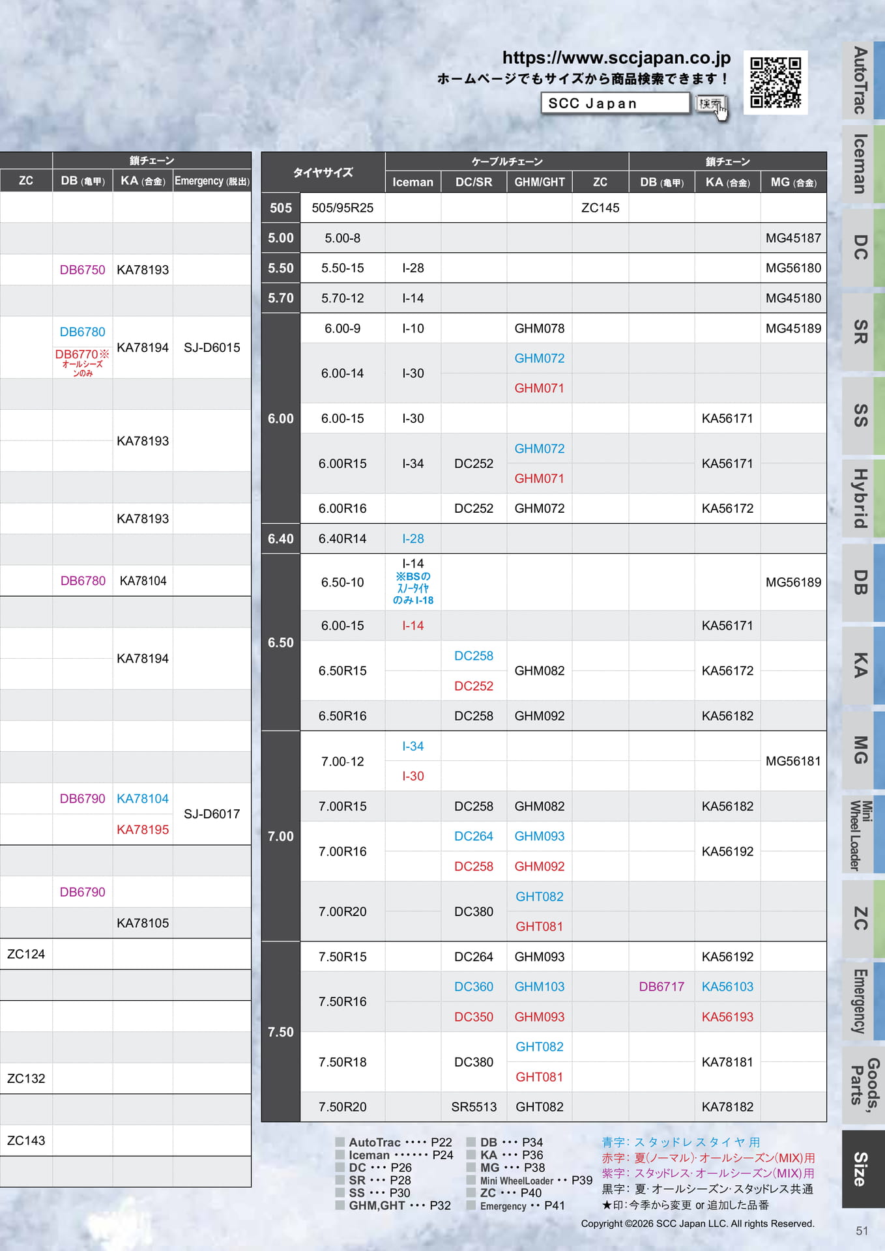The width and height of the screenshot is (885, 1251).
Task: Switch to the SR side tab
Action: pos(863,332)
